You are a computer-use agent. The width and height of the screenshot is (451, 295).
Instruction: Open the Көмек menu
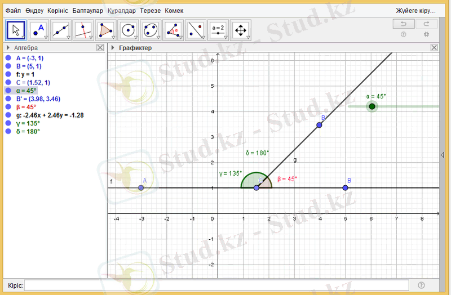click(x=174, y=11)
